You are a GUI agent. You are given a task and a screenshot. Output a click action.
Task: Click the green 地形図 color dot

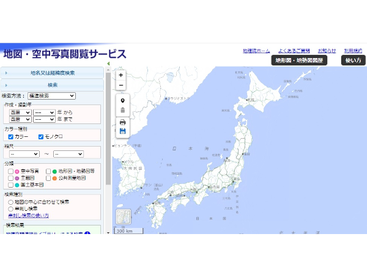tap(54, 171)
